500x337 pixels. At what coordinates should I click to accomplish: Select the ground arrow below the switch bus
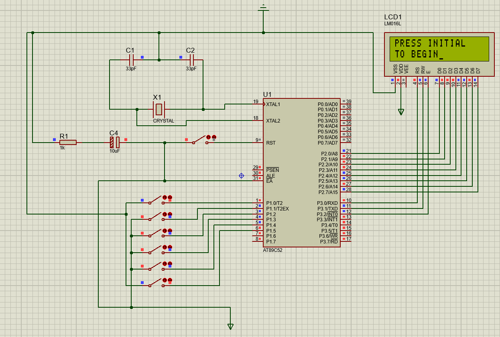230,327
